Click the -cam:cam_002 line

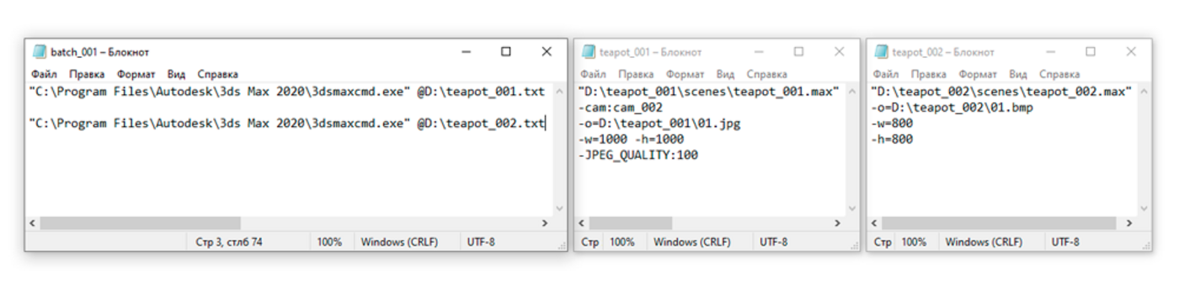(621, 108)
